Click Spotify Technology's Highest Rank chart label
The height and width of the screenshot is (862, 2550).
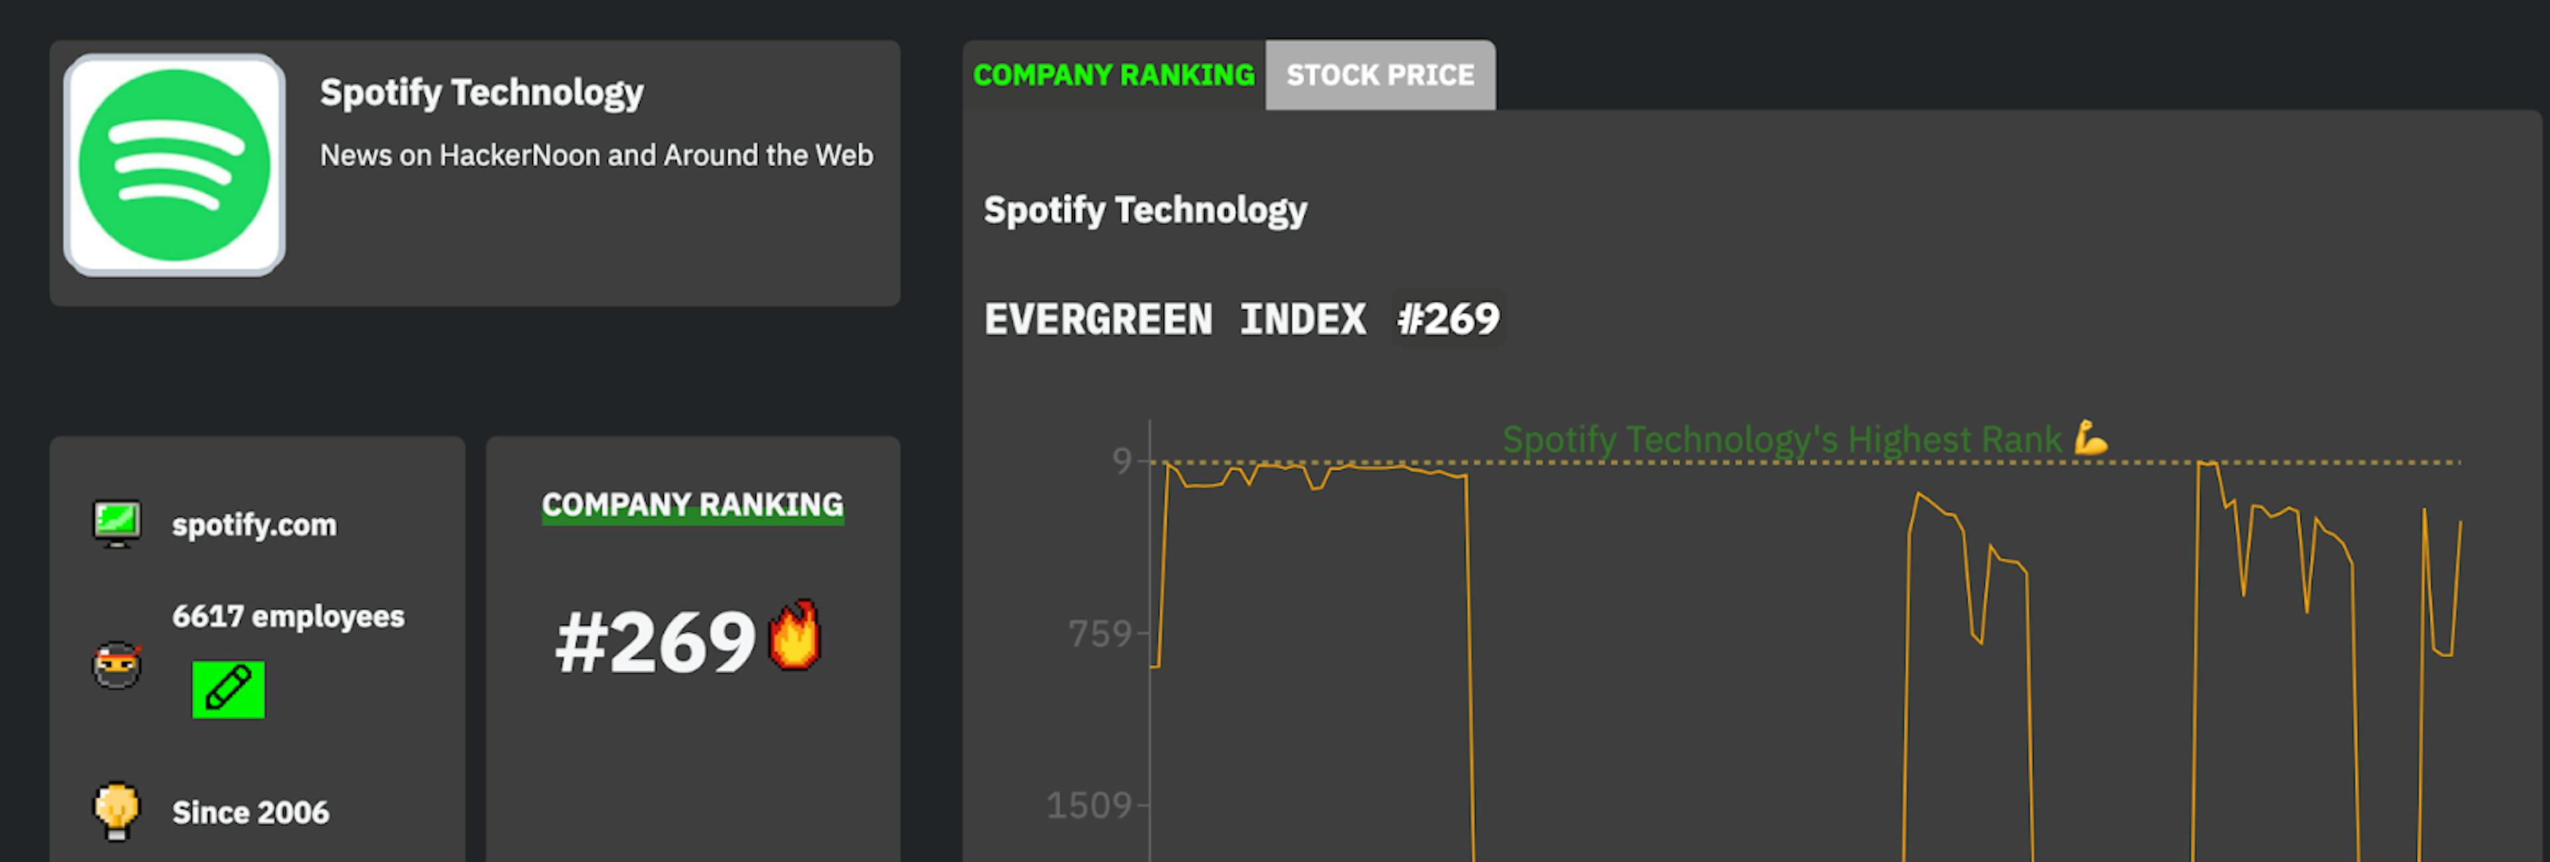click(1781, 440)
